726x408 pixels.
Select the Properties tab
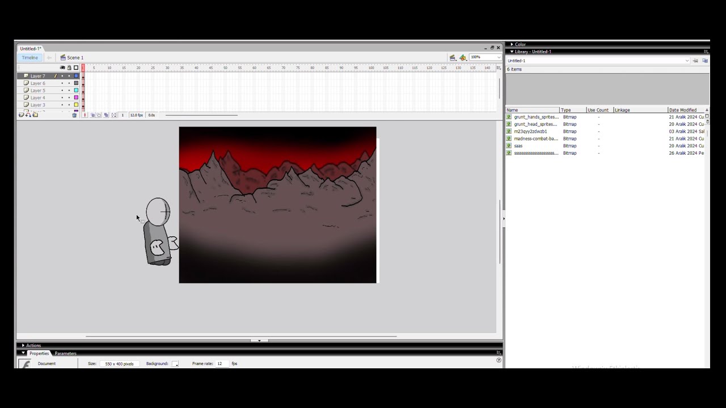(39, 353)
